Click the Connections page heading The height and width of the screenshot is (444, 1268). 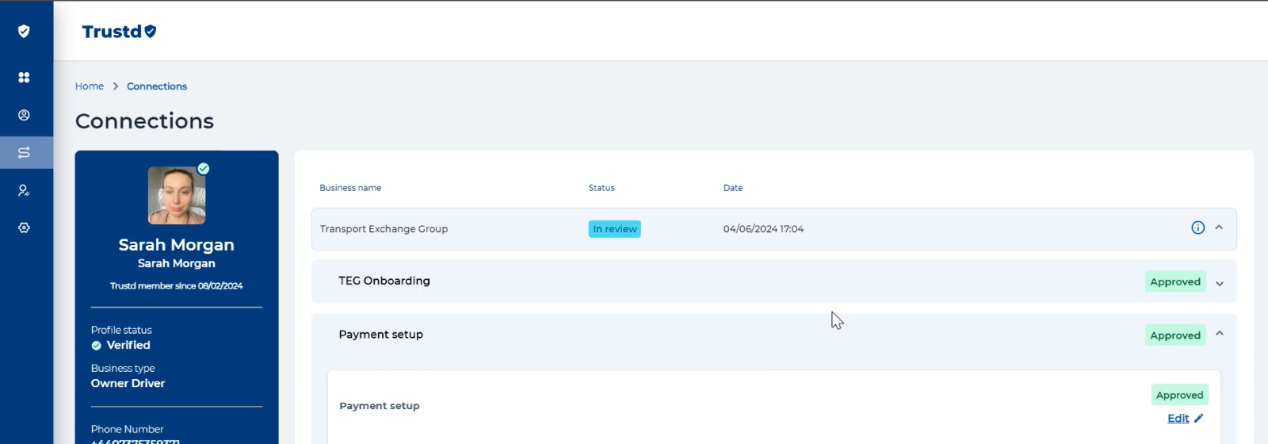144,121
